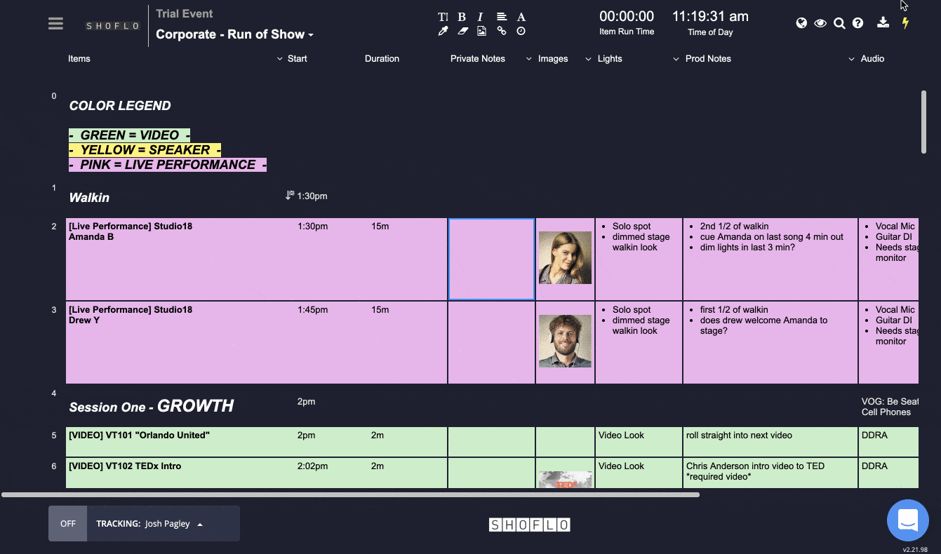The width and height of the screenshot is (941, 554).
Task: Switch tracking from OFF to on
Action: click(x=67, y=523)
